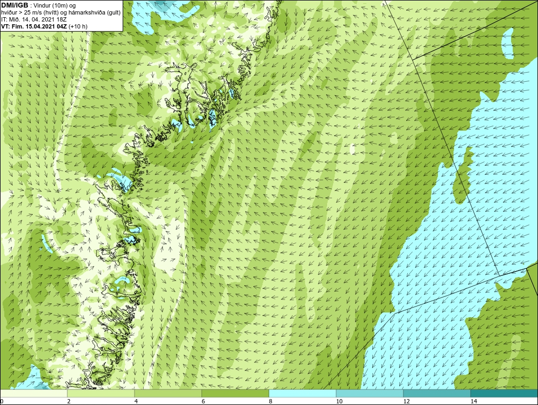The width and height of the screenshot is (538, 405).
Task: Click the darkest teal swatch above 14
Action: click(505, 393)
